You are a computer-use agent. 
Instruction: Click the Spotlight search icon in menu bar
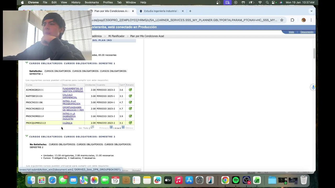[x=267, y=2]
